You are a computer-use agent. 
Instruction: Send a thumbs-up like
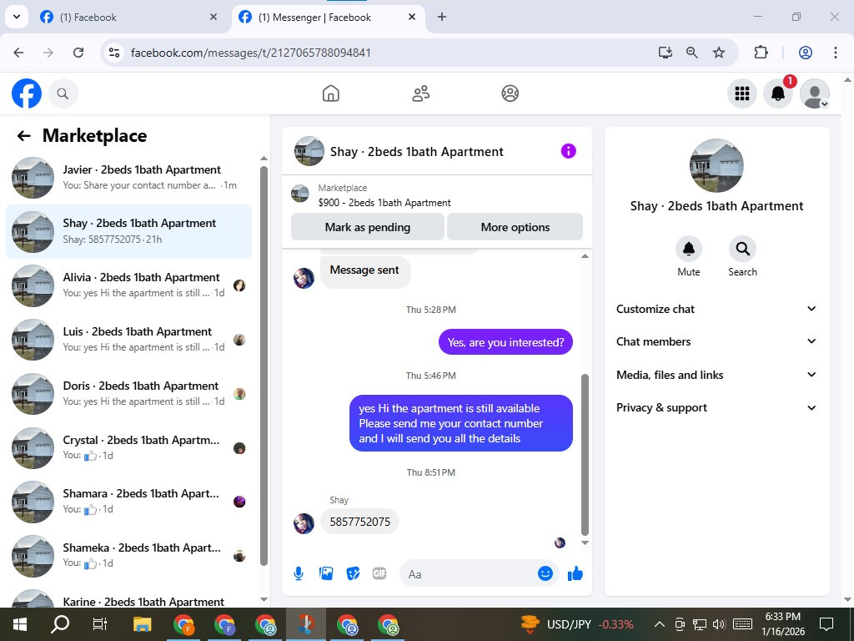575,573
